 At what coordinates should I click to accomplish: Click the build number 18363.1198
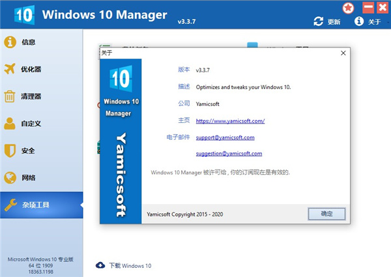40,272
